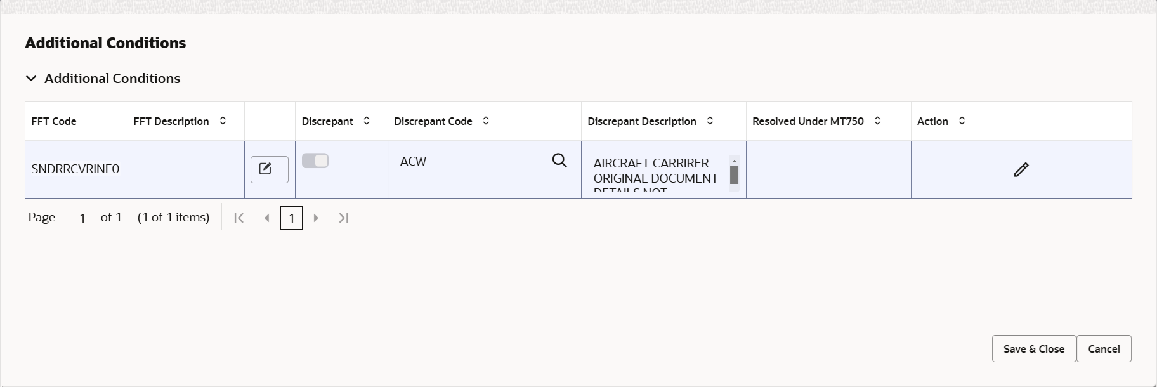
Task: Open FFT description editor for SNDRRCVRINFO row
Action: tap(269, 169)
